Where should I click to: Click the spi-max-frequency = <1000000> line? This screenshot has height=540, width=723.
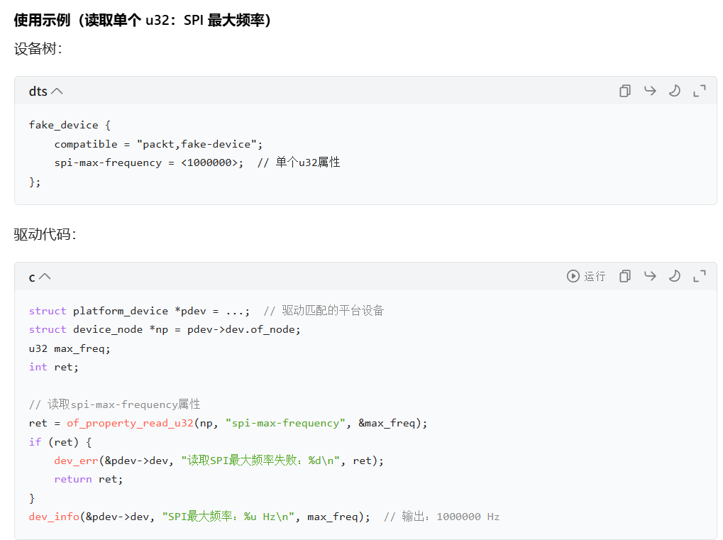148,162
